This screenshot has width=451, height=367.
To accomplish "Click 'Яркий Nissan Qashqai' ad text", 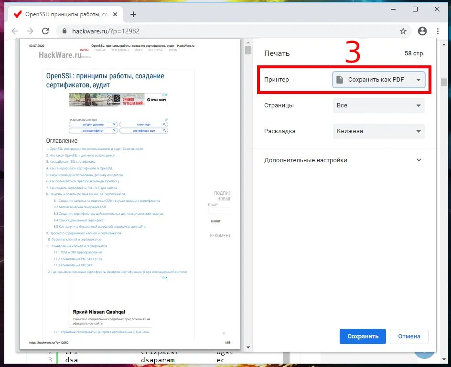I will (x=98, y=312).
